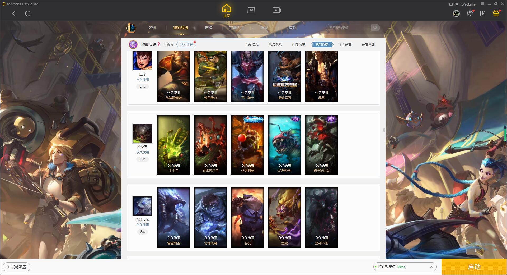Refresh the page with reload icon
This screenshot has height=275, width=507.
click(x=28, y=13)
